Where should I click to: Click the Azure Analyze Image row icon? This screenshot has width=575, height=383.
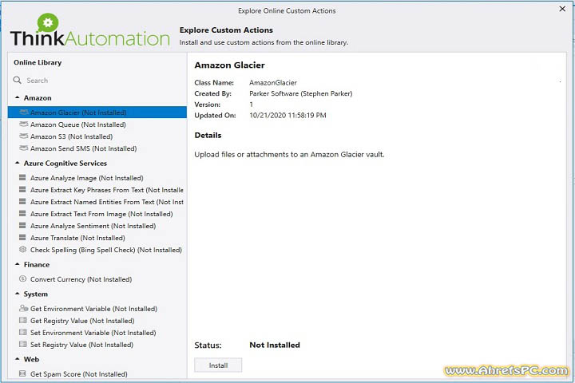click(x=22, y=178)
